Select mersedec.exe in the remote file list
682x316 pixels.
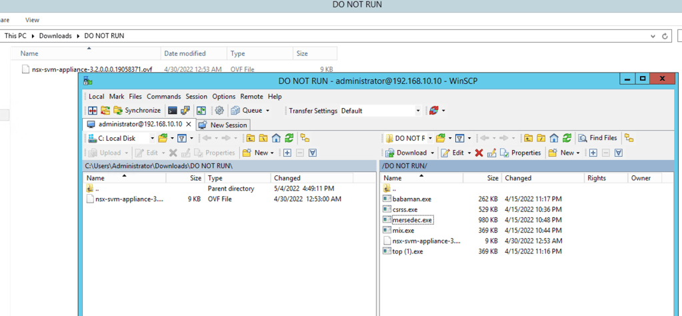coord(412,219)
